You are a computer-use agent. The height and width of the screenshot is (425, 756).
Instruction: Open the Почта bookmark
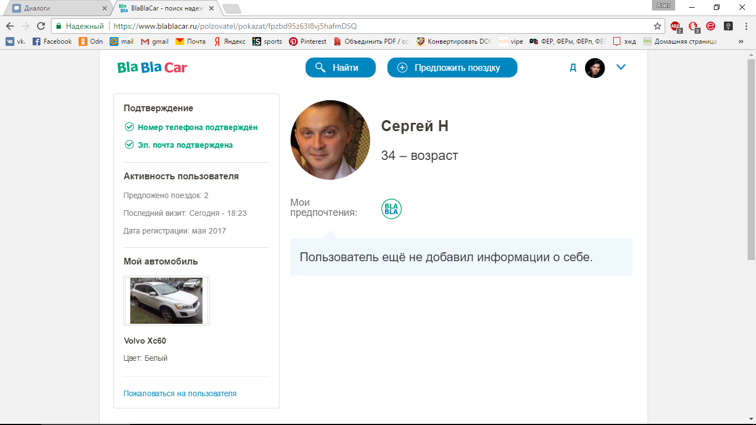click(x=190, y=42)
